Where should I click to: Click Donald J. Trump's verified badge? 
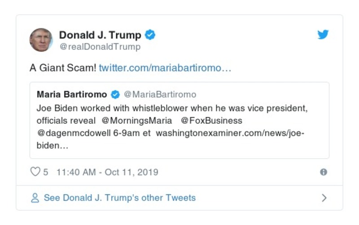pyautogui.click(x=150, y=35)
